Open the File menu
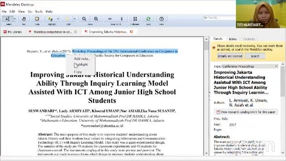 point(4,12)
